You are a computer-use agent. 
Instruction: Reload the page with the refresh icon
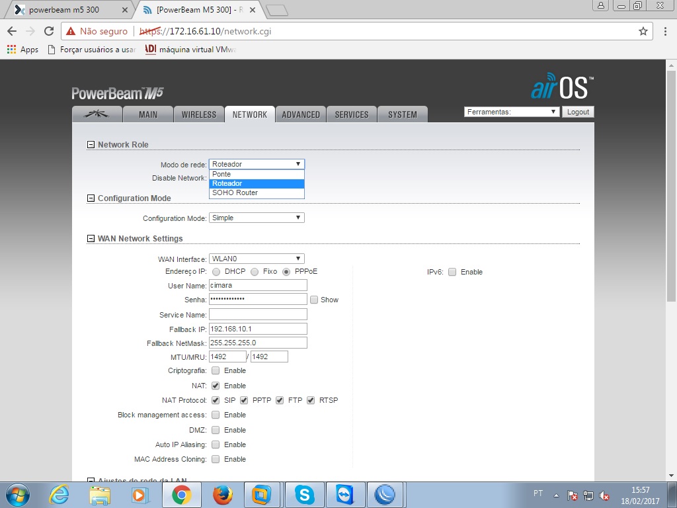49,31
